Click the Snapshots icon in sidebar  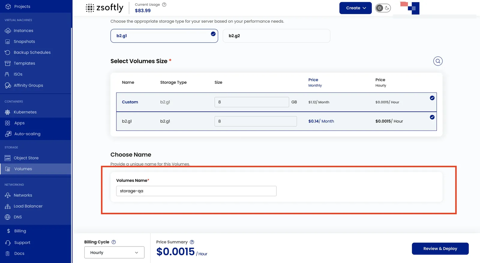point(8,42)
